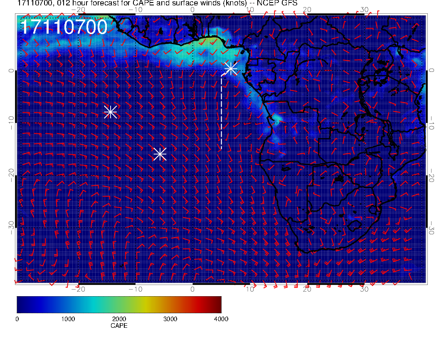439x339 pixels.
Task: Select the 2000 tick label below the colorbar
Action: coord(119,319)
